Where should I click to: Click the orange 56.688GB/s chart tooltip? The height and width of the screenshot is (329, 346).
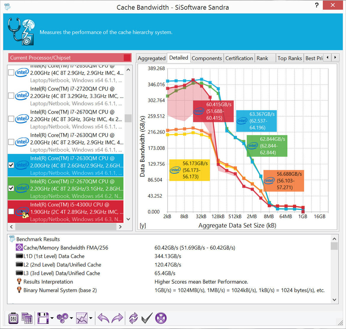pyautogui.click(x=284, y=180)
